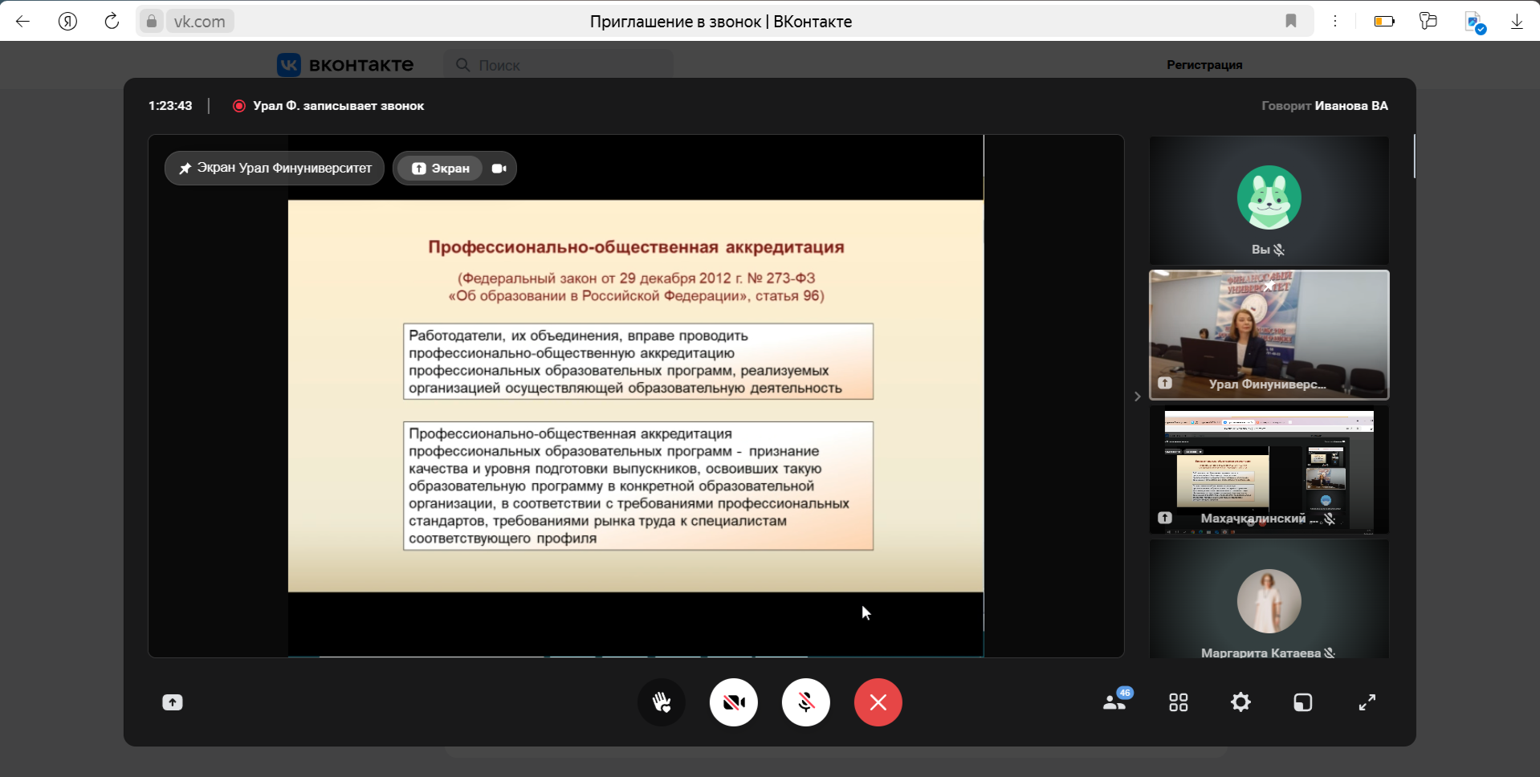Unmute the microphone
This screenshot has width=1540, height=777.
click(806, 702)
